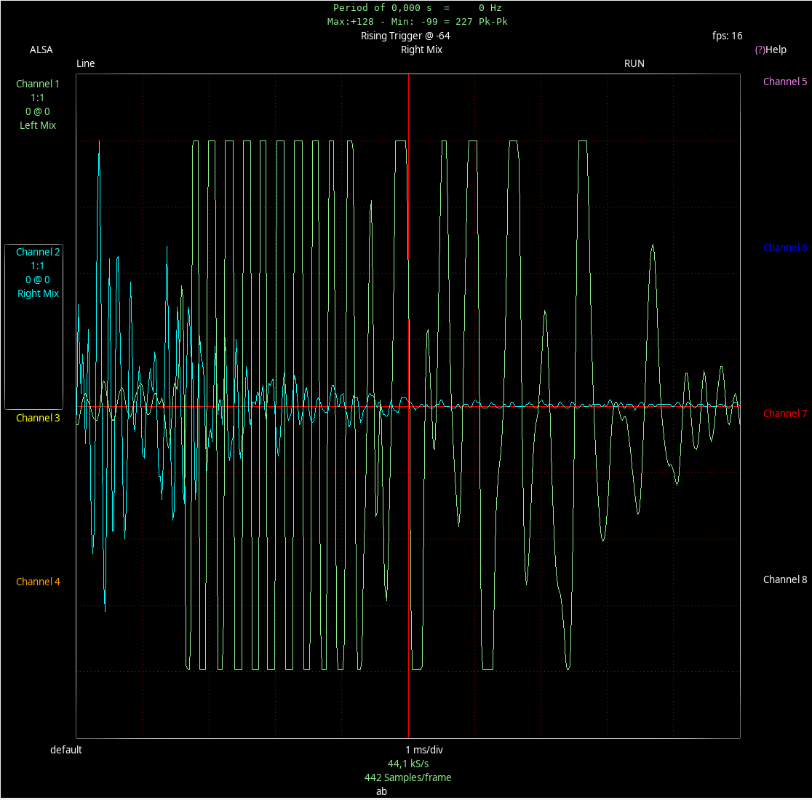Click Channel 1 position 0 @ 0
The image size is (812, 800).
coord(38,111)
